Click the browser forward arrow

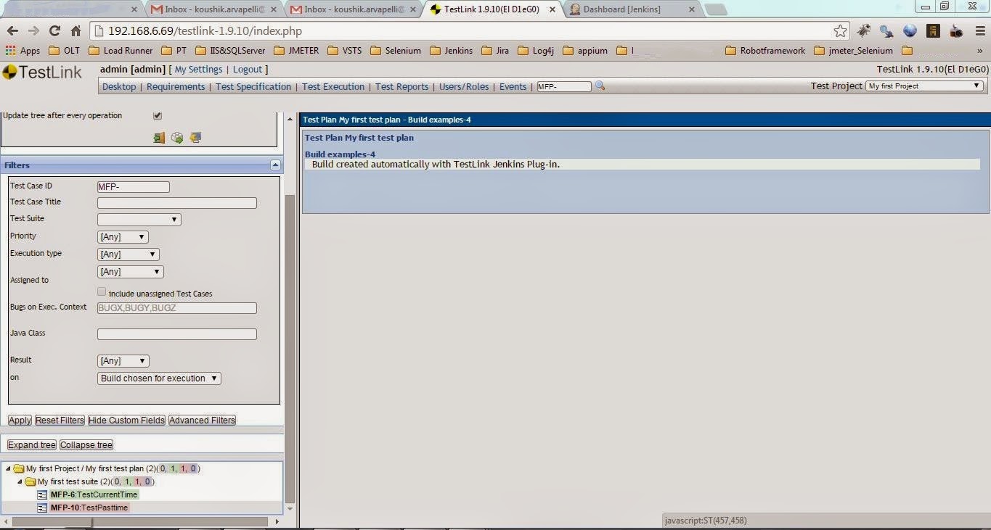point(33,31)
